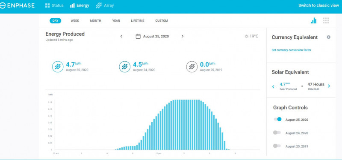This screenshot has width=342, height=160.
Task: Show previous Solar Equivalent with left arrow
Action: [x=273, y=87]
